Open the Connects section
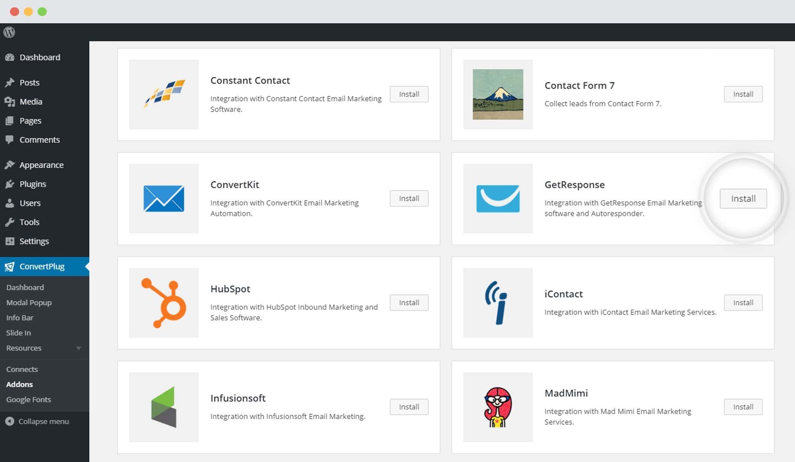 click(x=22, y=369)
